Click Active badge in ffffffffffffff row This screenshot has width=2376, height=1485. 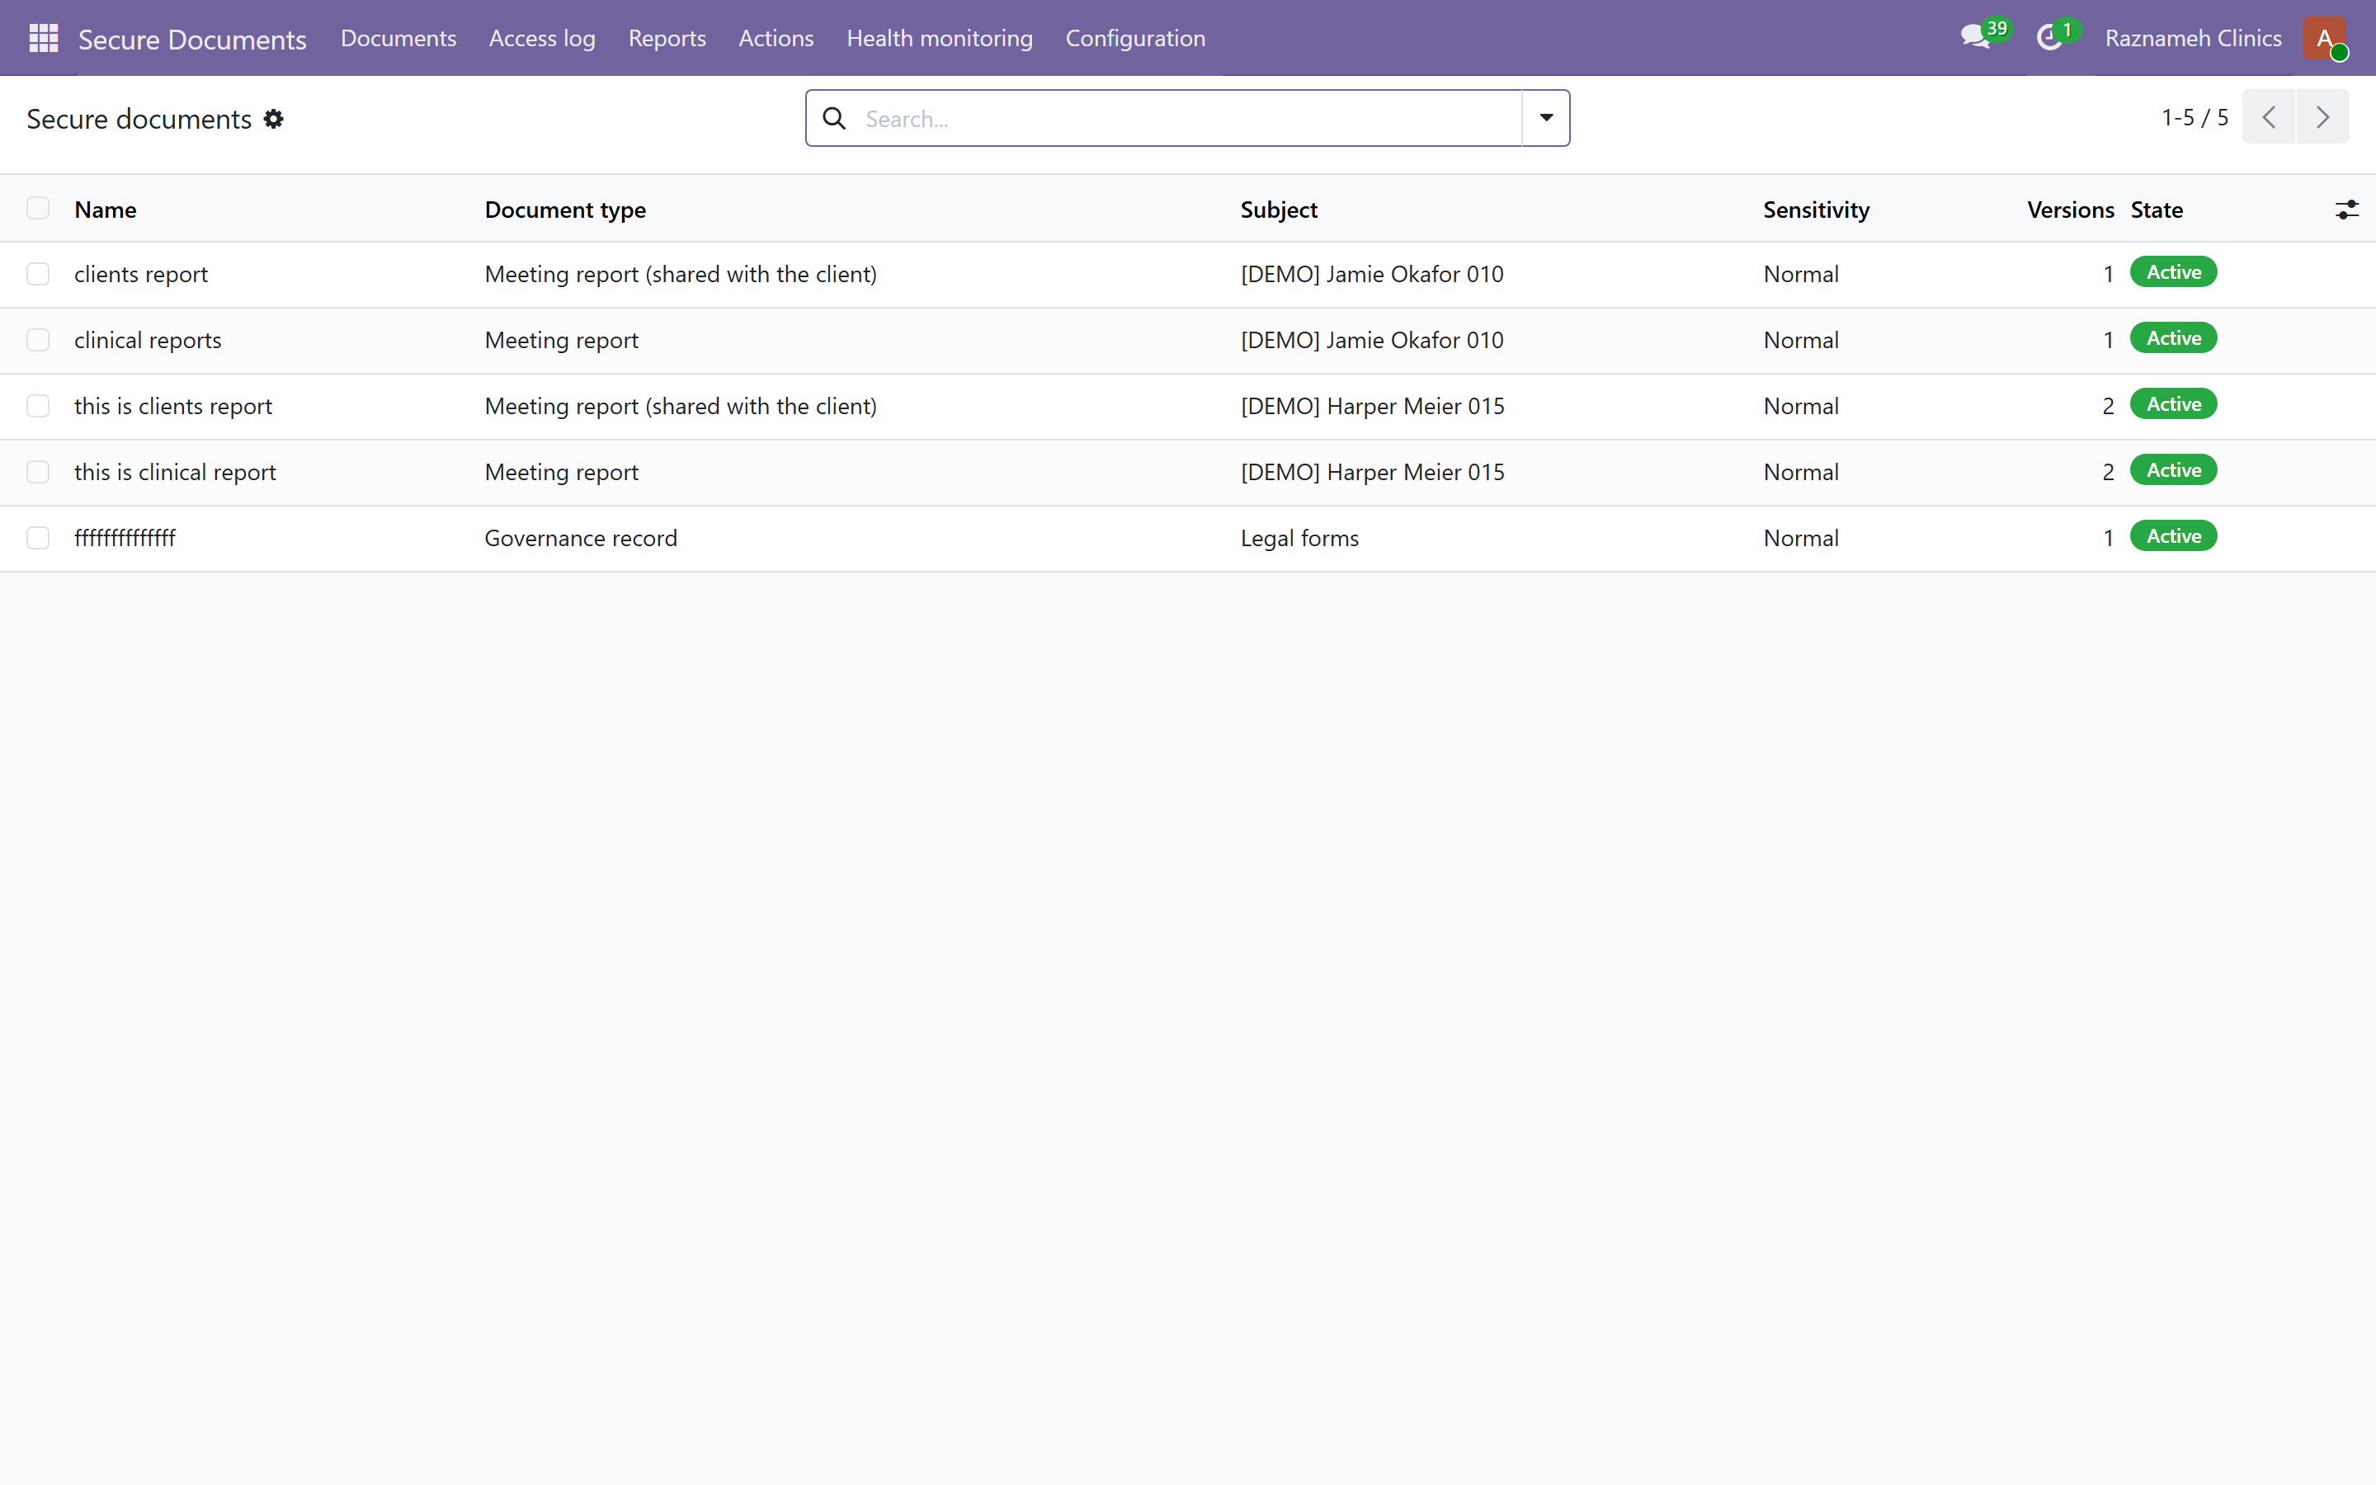(x=2173, y=536)
